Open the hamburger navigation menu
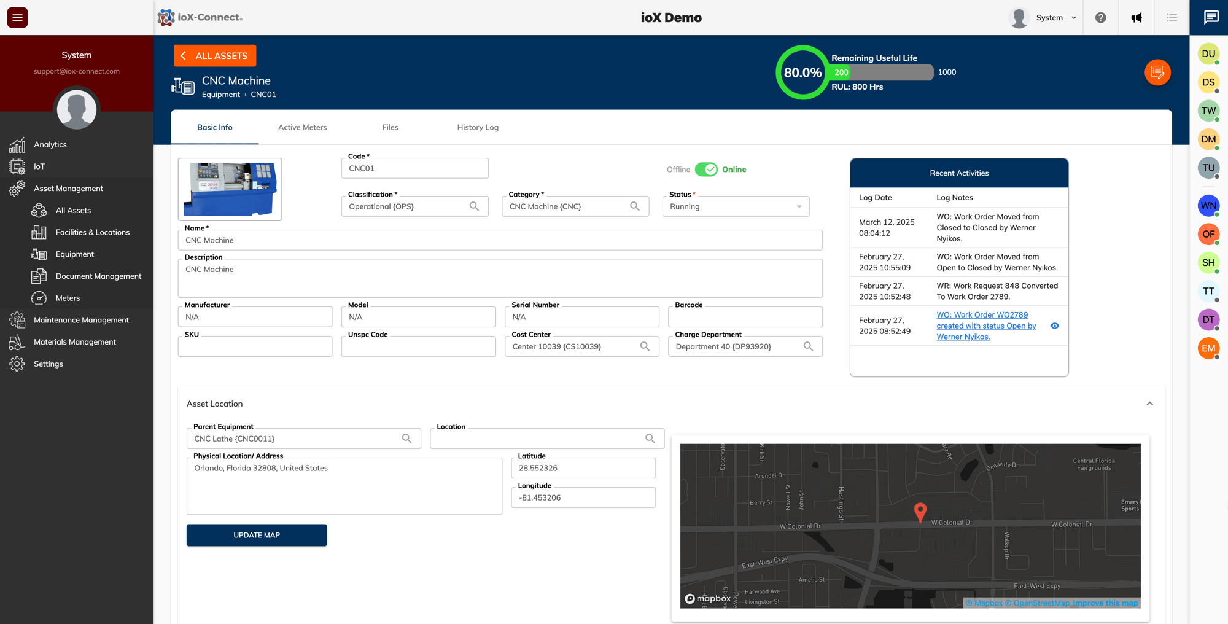The width and height of the screenshot is (1228, 624). click(17, 17)
